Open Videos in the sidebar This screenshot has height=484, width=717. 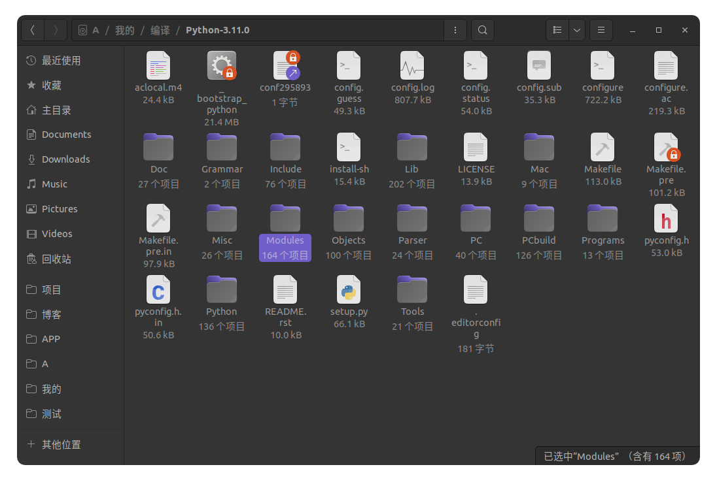(71, 234)
